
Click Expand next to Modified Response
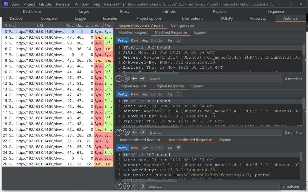pos(200,32)
